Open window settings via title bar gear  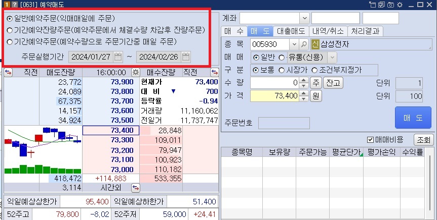(x=400, y=5)
